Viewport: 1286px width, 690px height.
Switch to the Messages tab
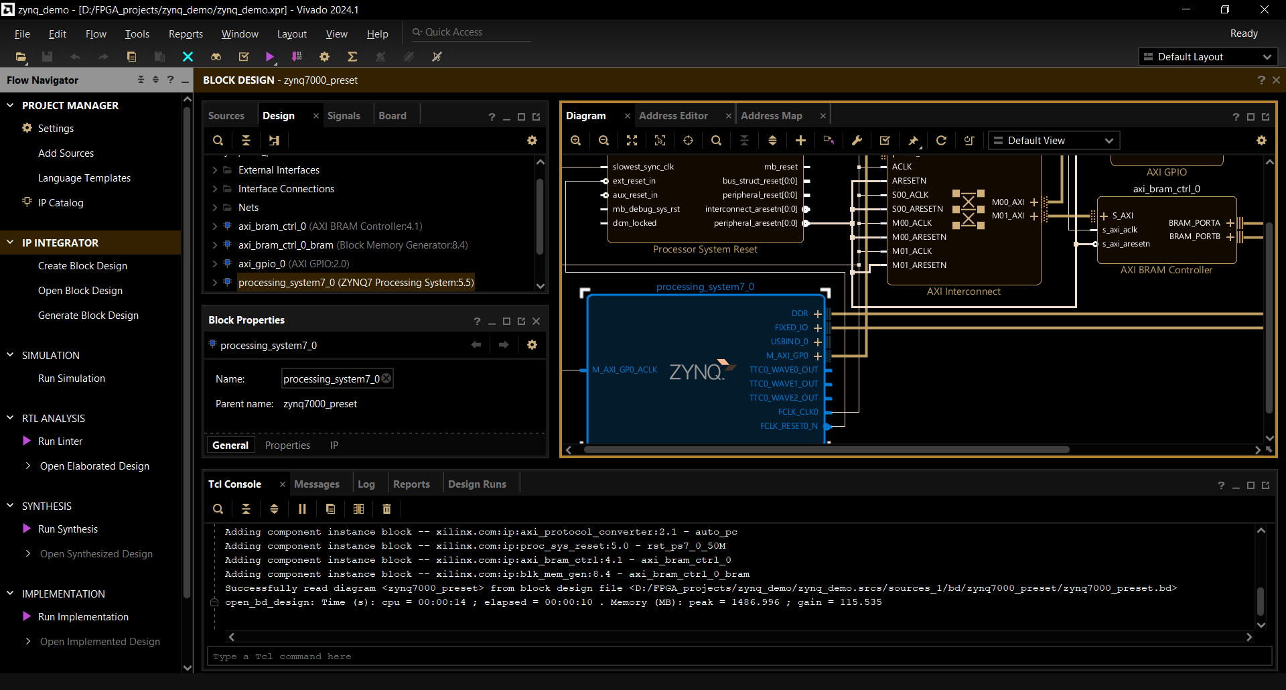[317, 484]
